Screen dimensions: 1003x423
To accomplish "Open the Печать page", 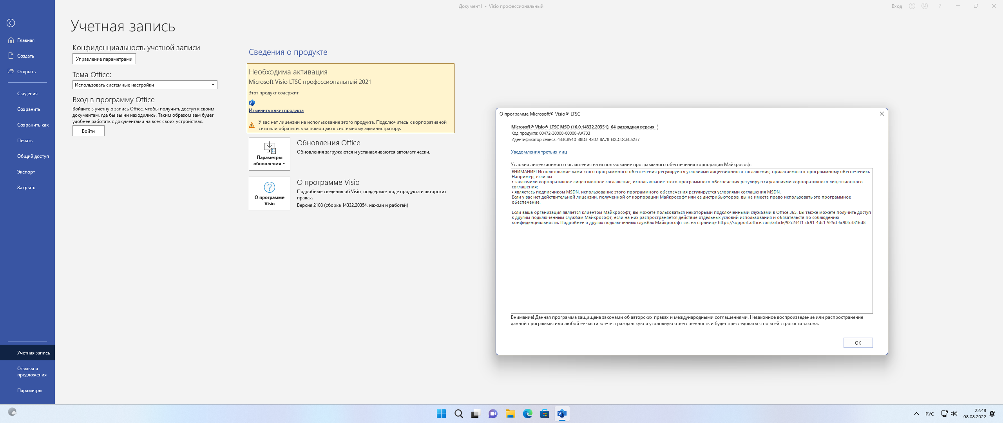I will (27, 141).
